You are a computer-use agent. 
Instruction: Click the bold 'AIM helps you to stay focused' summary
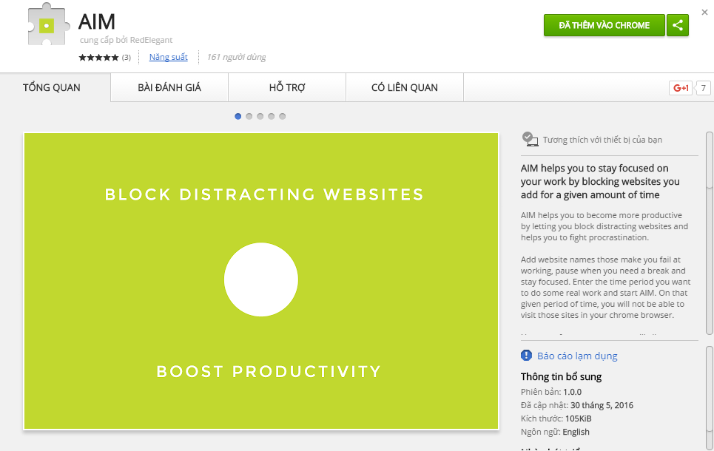[x=600, y=182]
